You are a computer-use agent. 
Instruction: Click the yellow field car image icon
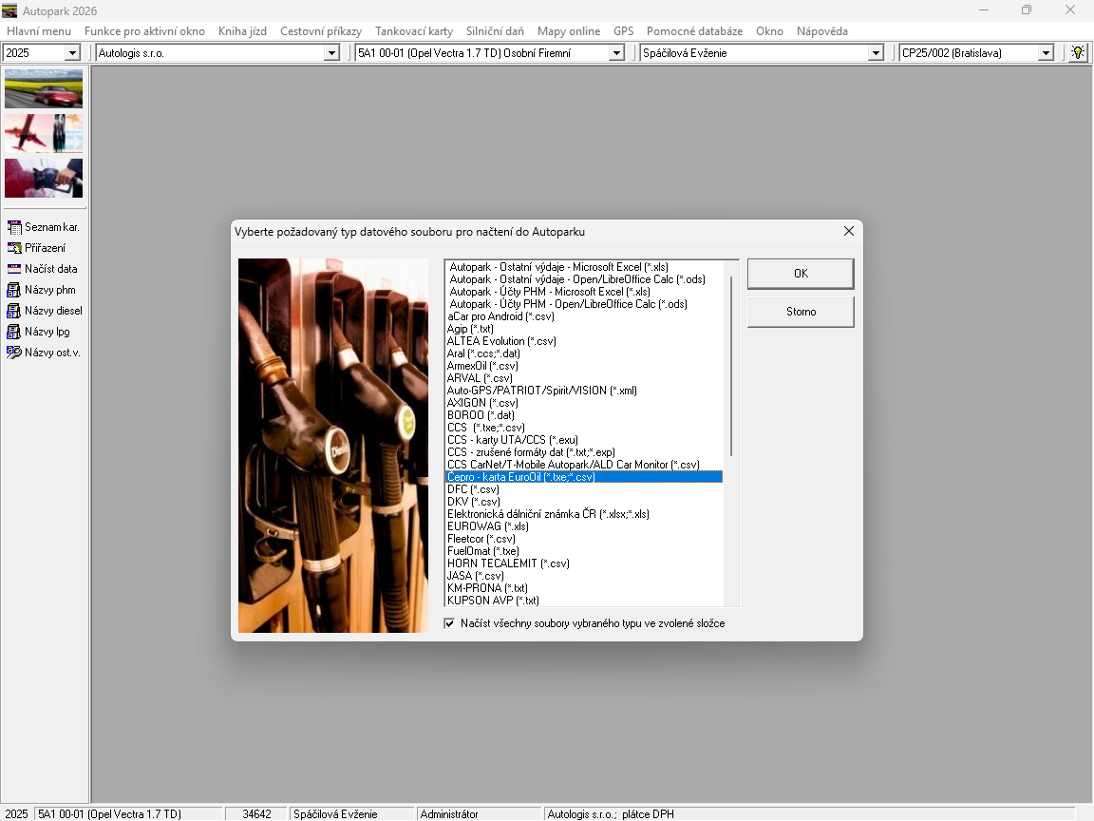click(44, 88)
